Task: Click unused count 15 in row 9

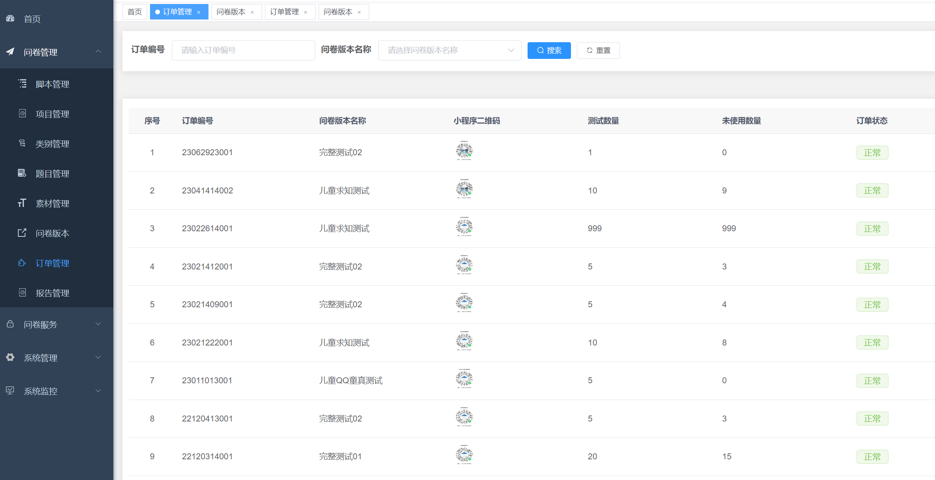Action: tap(727, 457)
